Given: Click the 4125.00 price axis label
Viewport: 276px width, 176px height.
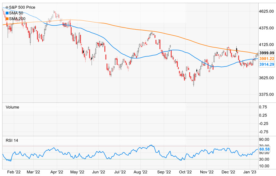Looking at the screenshot, I should pyautogui.click(x=266, y=45).
